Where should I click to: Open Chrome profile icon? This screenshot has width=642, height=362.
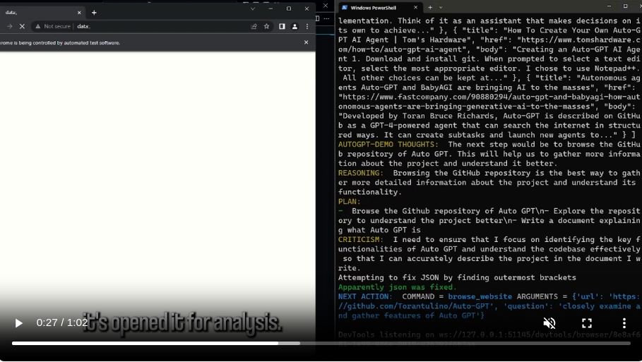coord(295,26)
